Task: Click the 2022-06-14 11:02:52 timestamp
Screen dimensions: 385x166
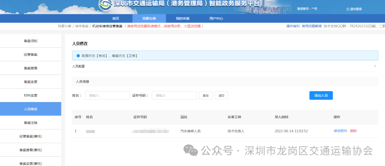Action: point(291,131)
